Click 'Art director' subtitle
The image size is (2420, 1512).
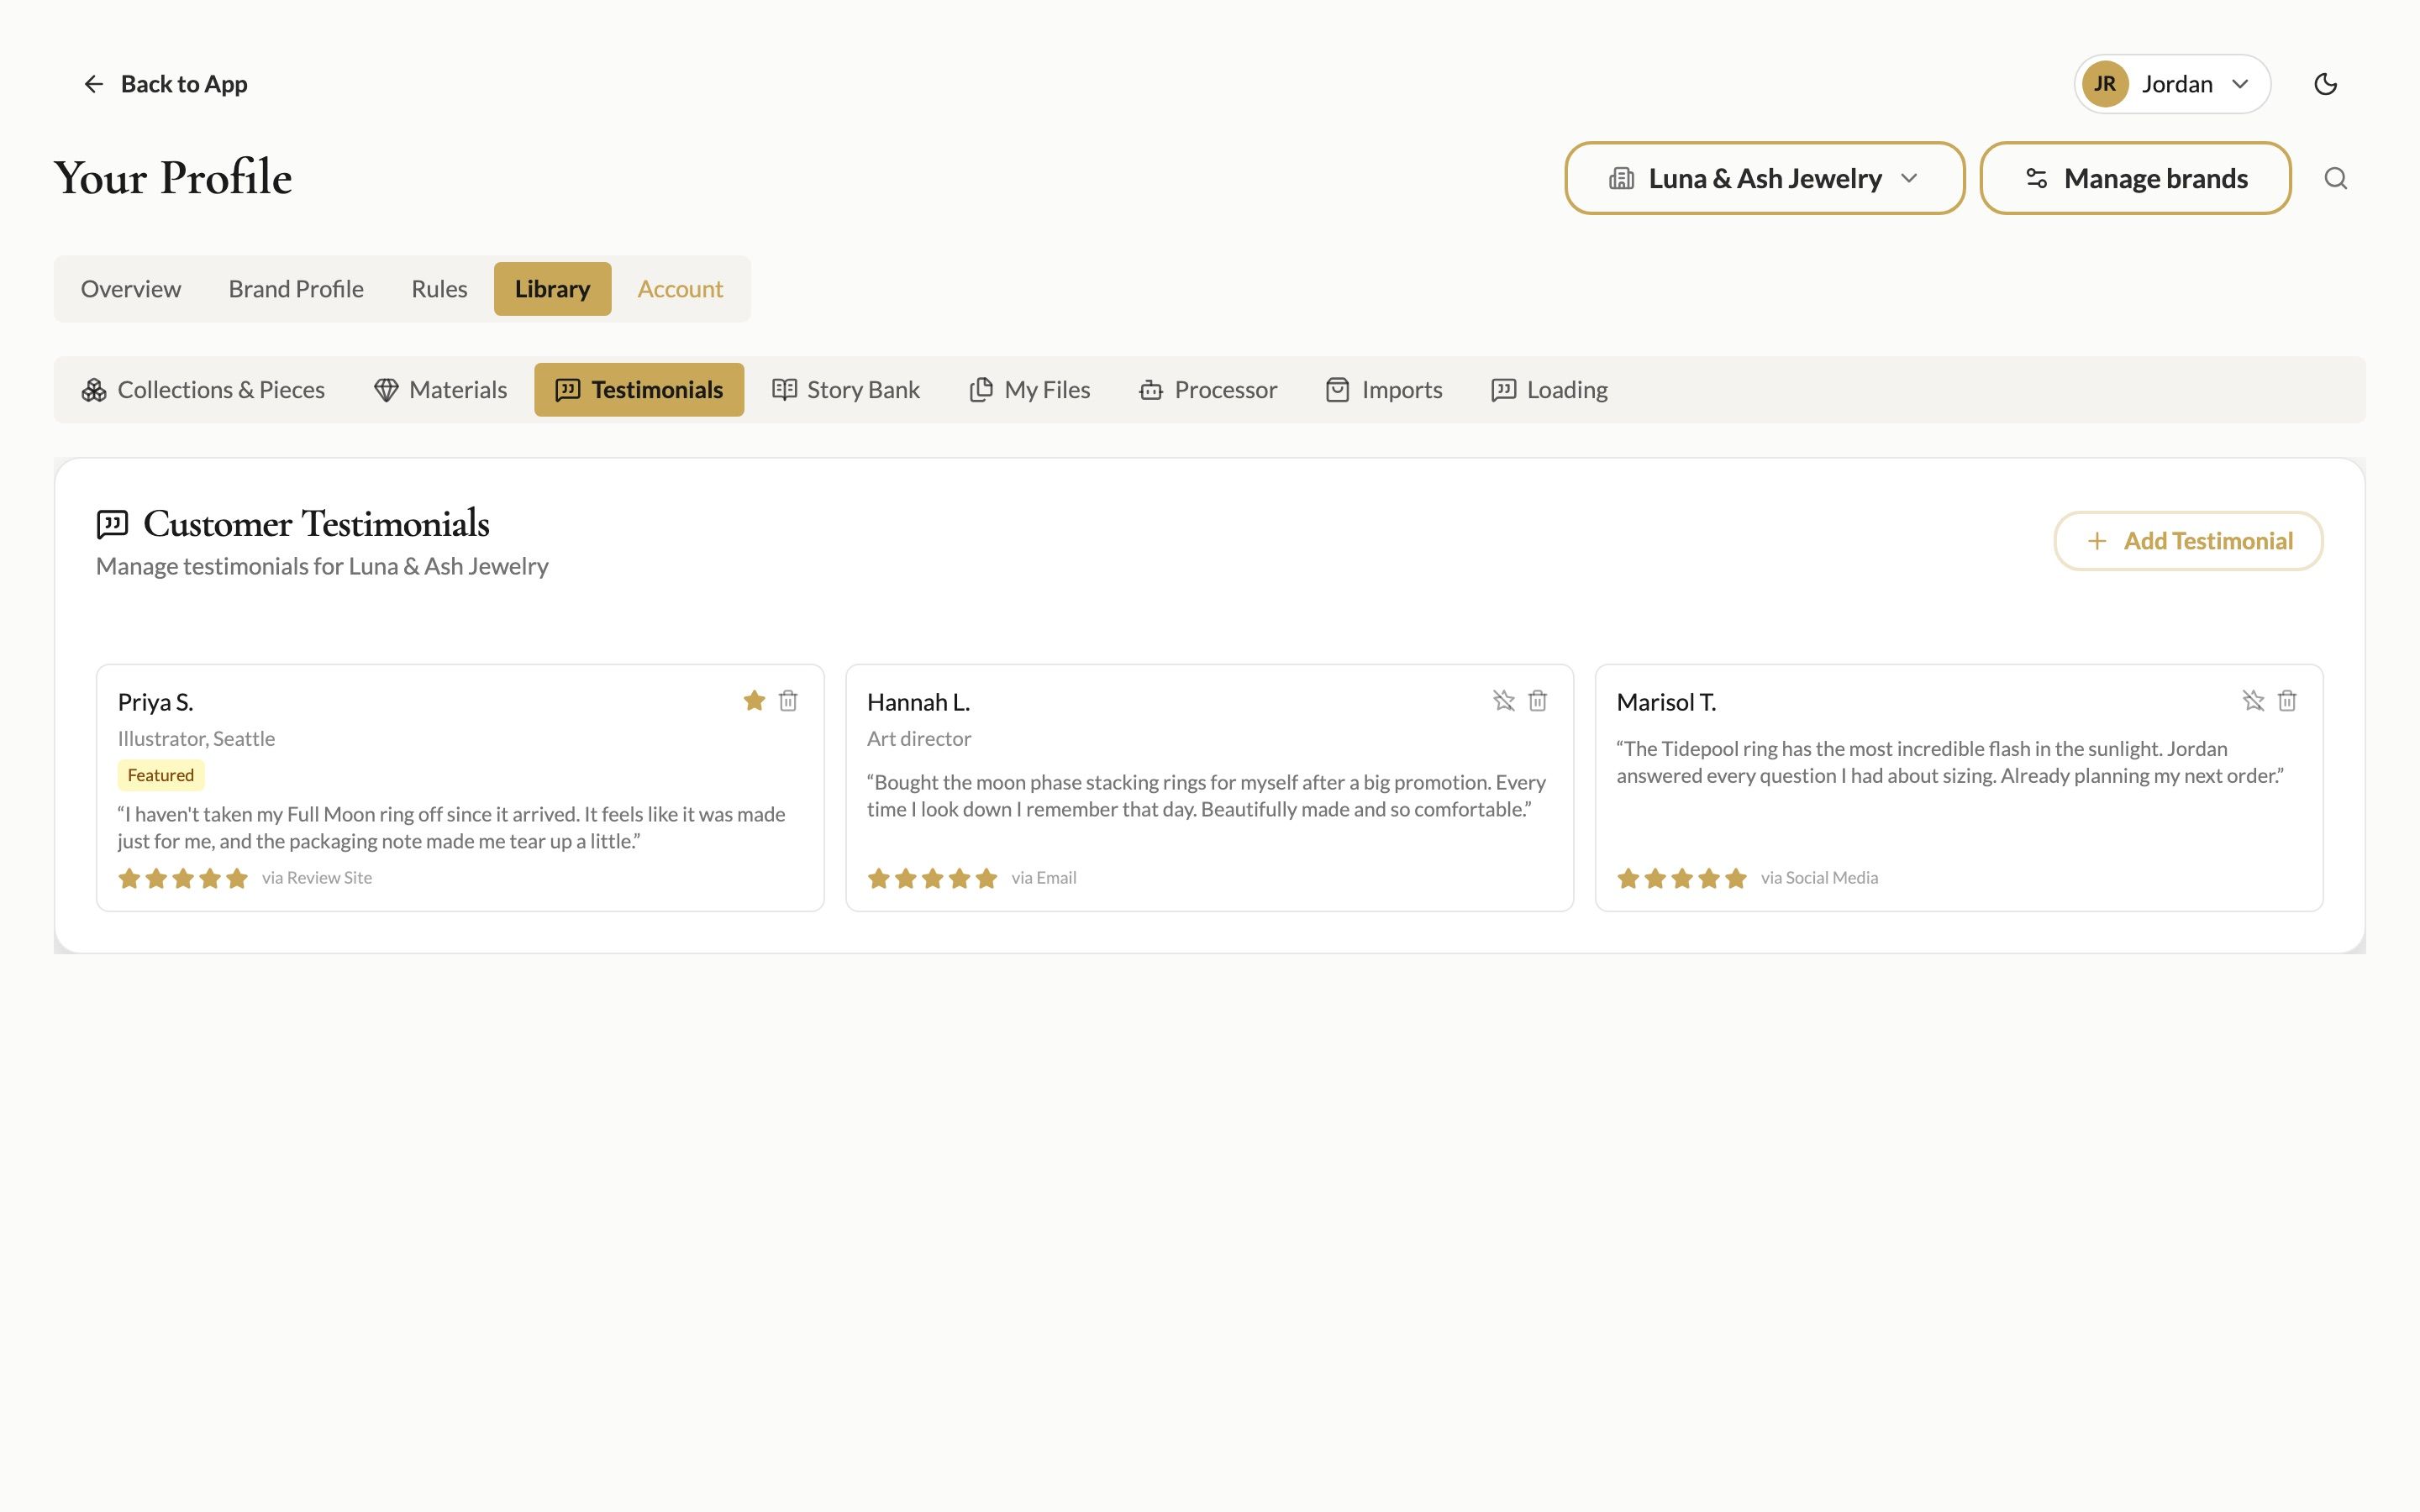(x=919, y=739)
